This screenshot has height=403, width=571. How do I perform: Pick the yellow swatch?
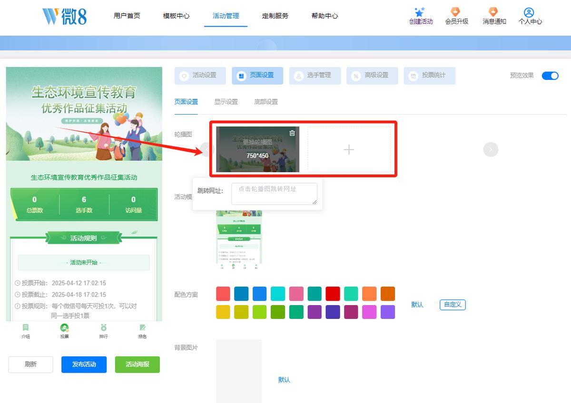[223, 312]
